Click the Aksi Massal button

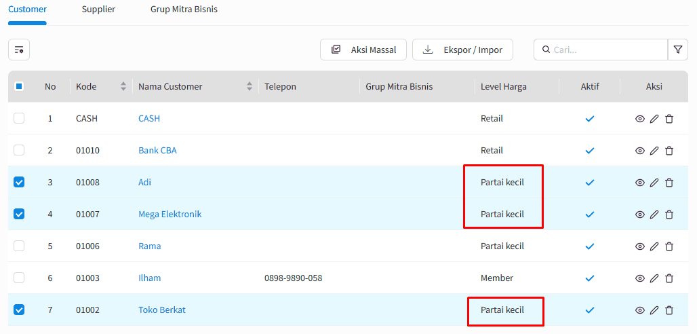click(x=363, y=50)
